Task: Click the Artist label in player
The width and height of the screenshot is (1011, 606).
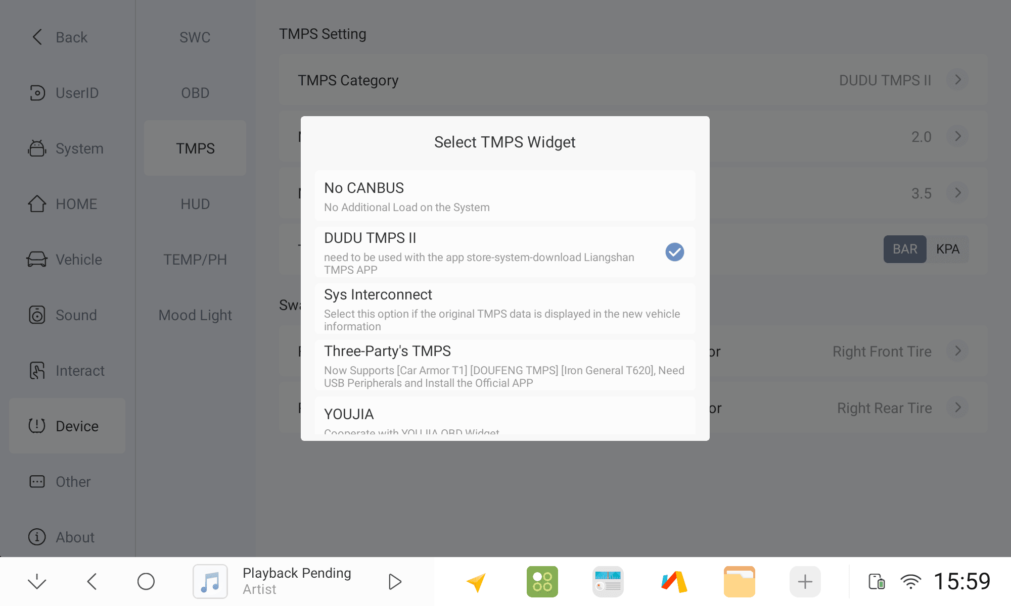Action: pyautogui.click(x=259, y=589)
